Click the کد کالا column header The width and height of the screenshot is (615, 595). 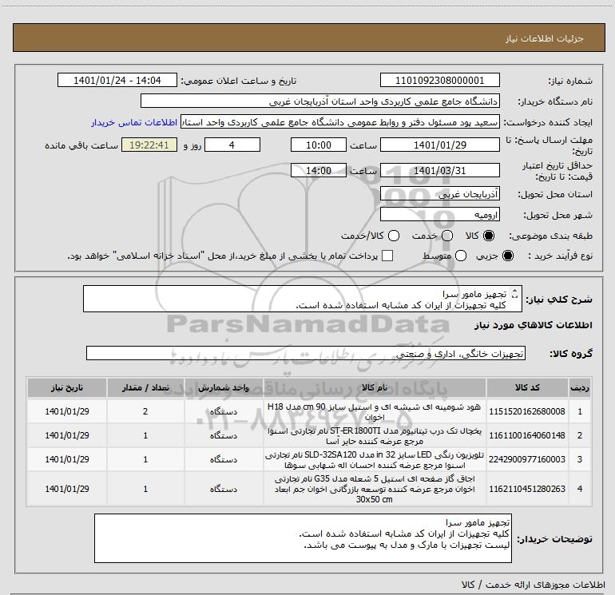pyautogui.click(x=527, y=387)
